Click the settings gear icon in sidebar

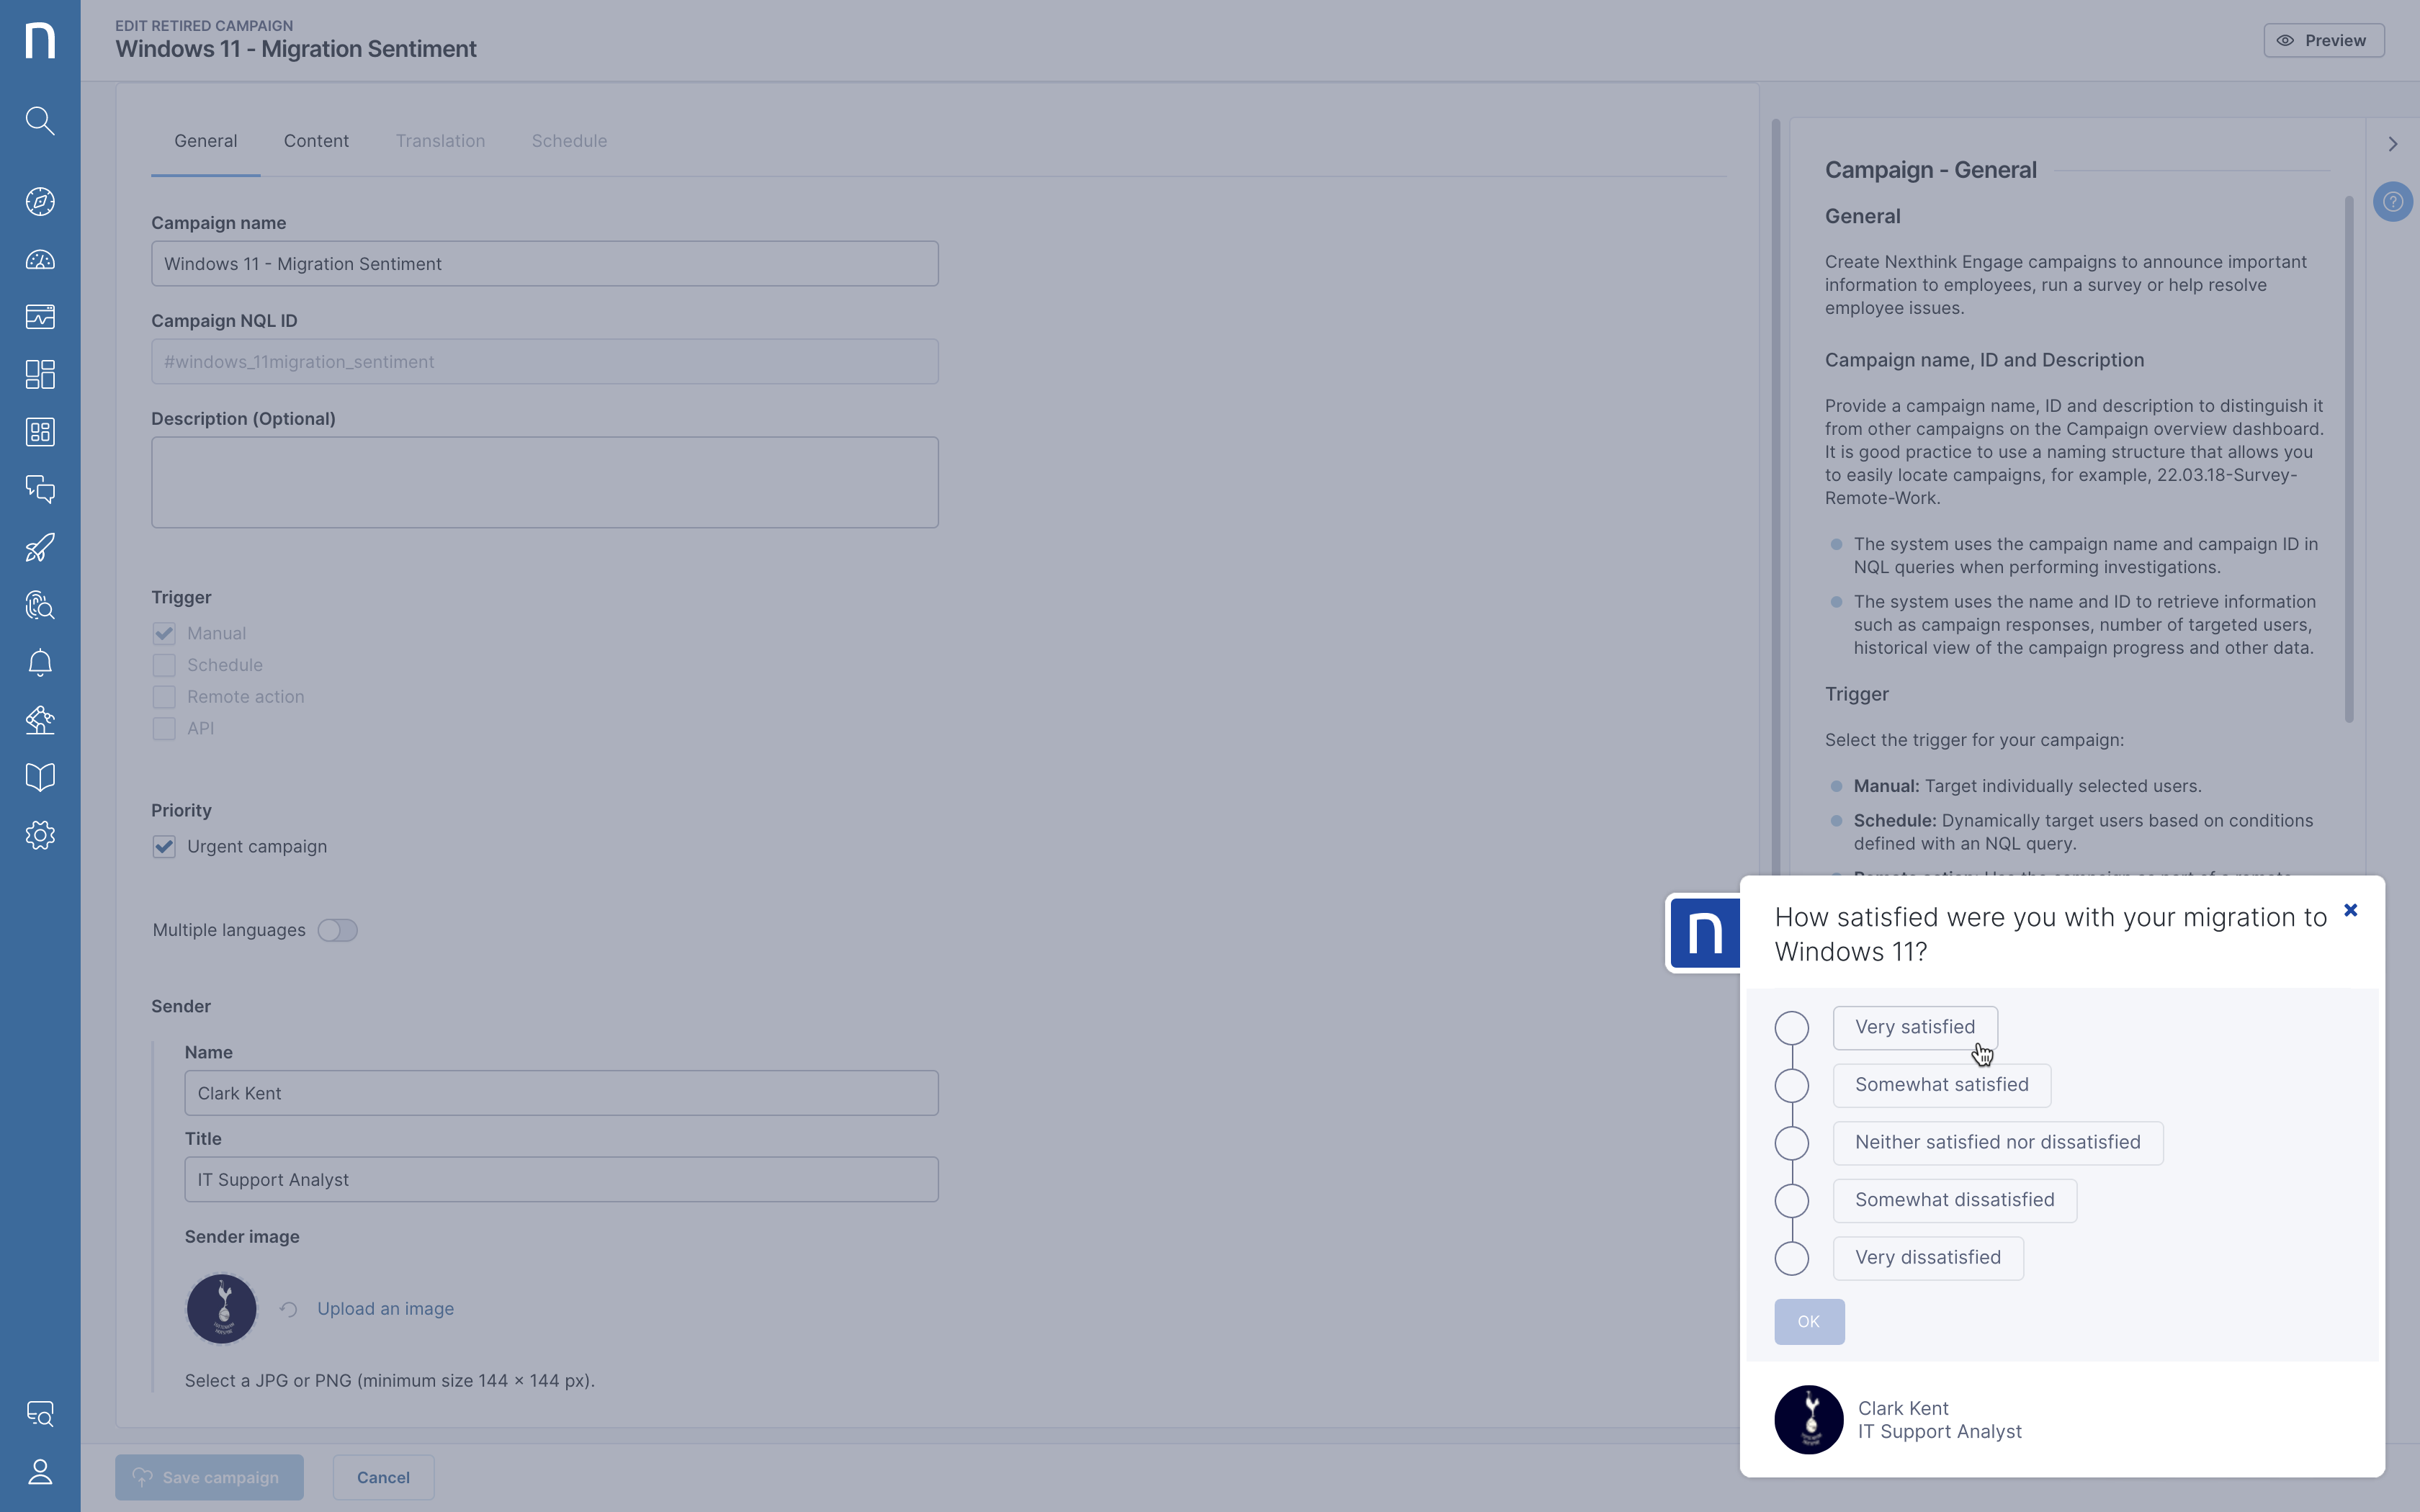tap(40, 835)
